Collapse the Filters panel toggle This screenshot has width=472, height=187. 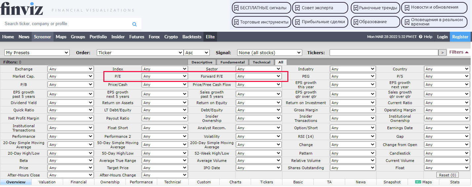click(459, 52)
